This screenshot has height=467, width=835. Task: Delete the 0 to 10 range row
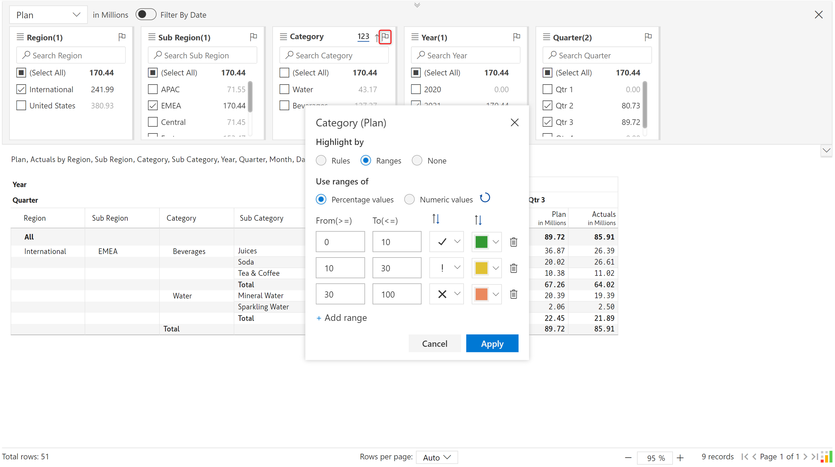coord(513,242)
